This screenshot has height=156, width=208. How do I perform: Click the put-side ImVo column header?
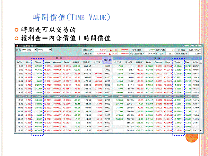coord(195,62)
